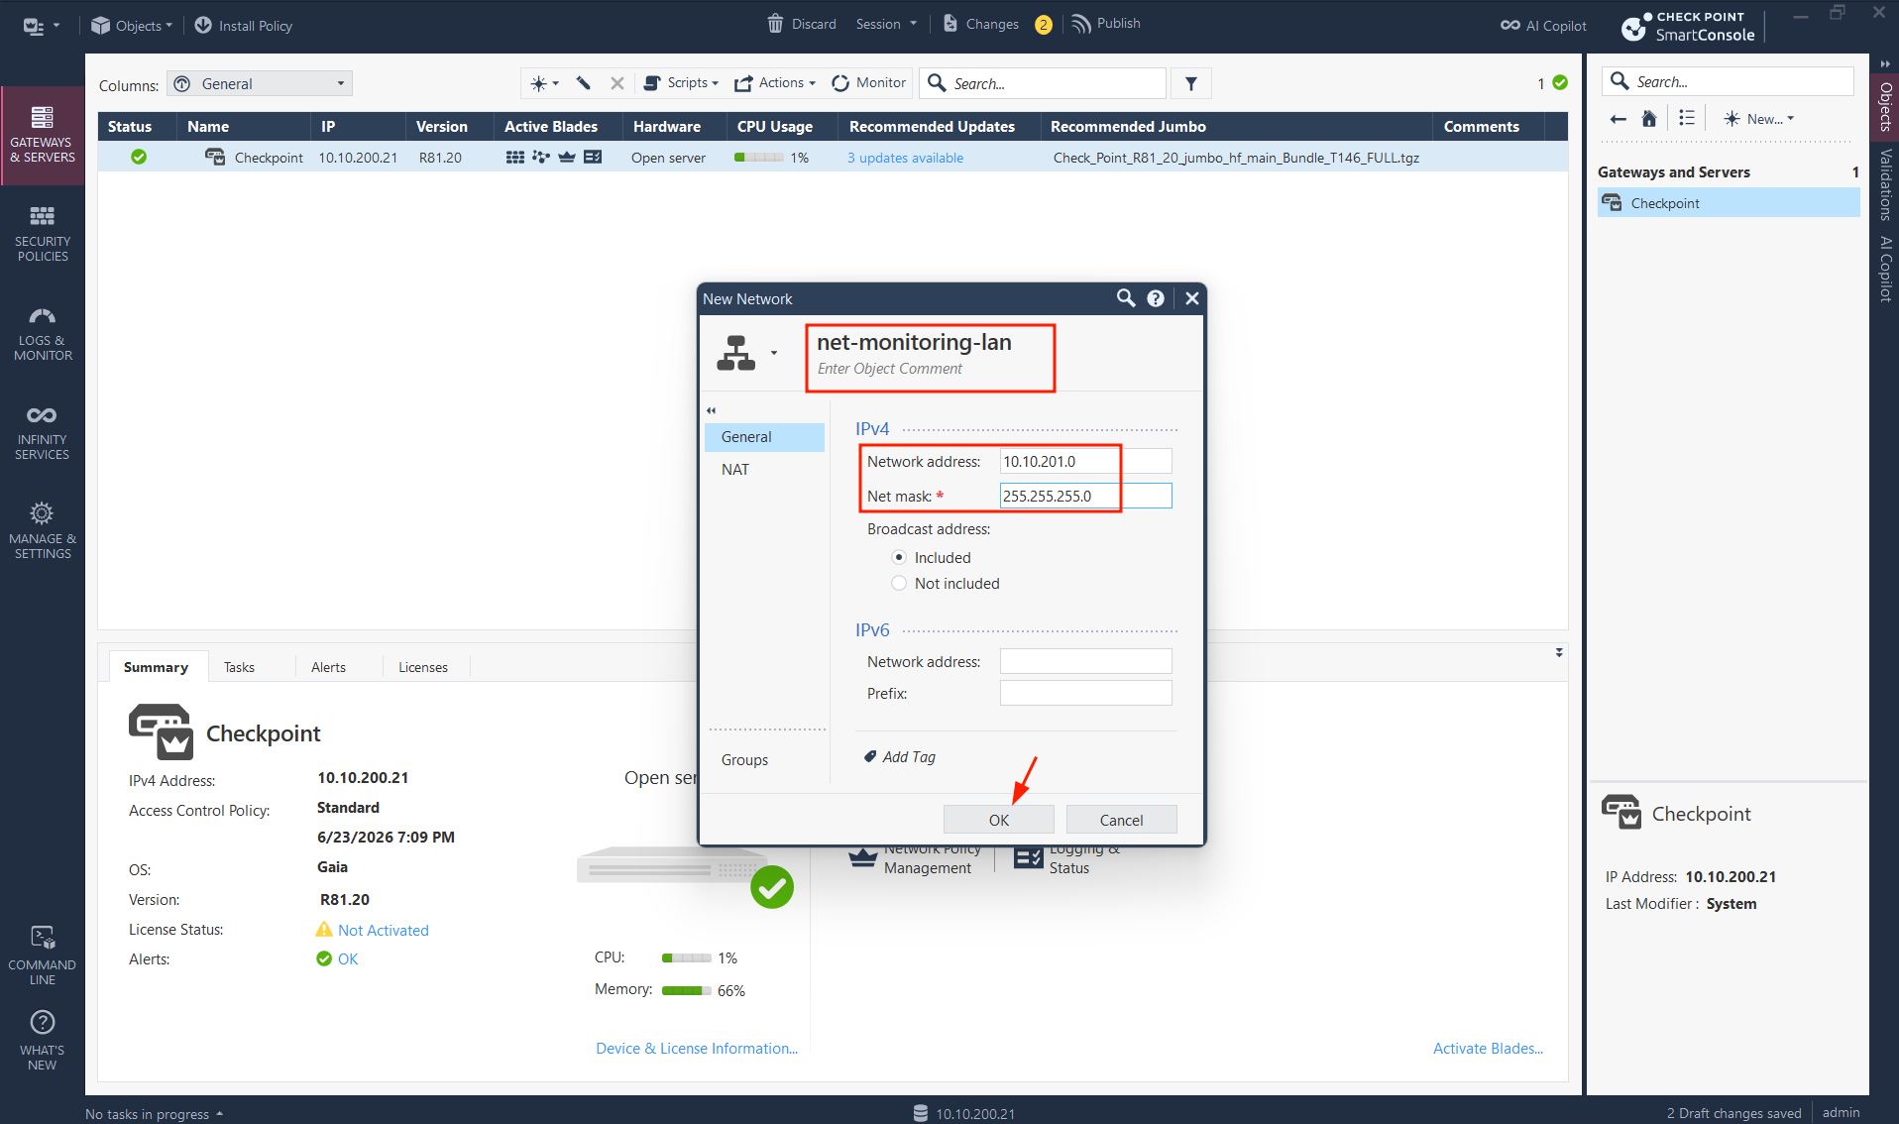This screenshot has height=1124, width=1899.
Task: Click OK to save the network
Action: point(998,820)
